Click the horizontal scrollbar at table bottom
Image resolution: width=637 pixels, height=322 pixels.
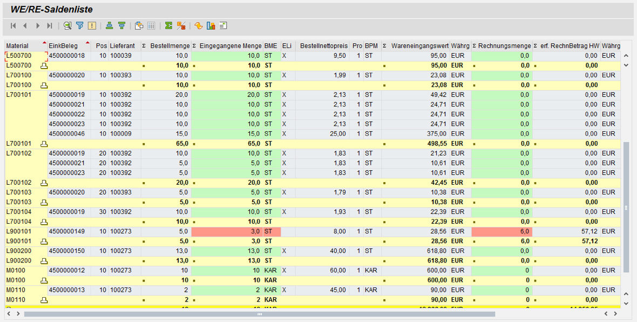coord(259,313)
